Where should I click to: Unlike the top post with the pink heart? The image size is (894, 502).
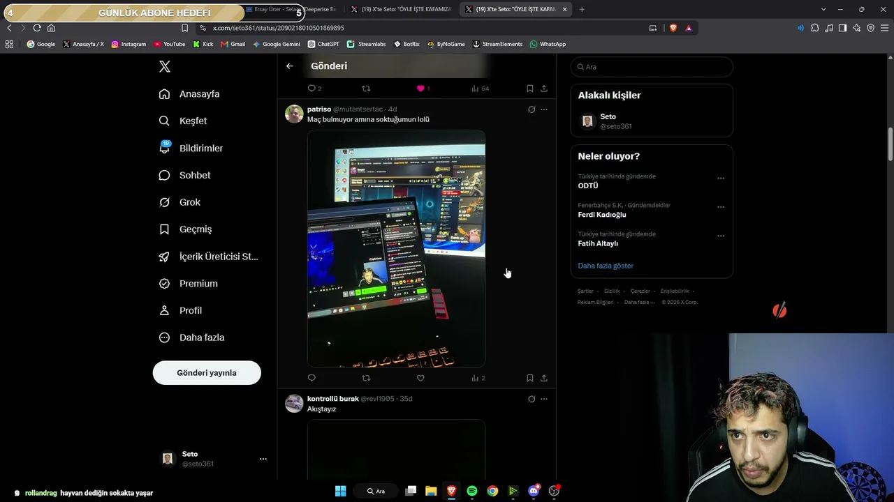click(x=423, y=89)
